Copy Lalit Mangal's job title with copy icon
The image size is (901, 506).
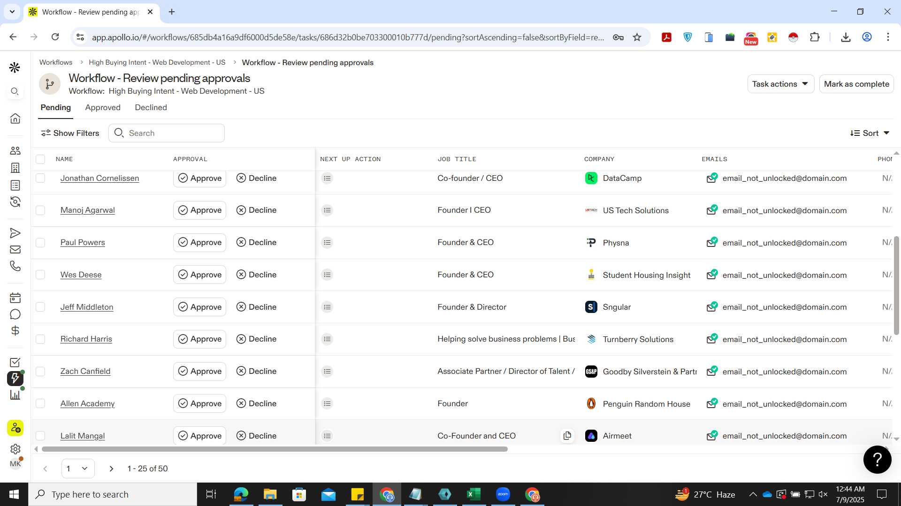(567, 436)
